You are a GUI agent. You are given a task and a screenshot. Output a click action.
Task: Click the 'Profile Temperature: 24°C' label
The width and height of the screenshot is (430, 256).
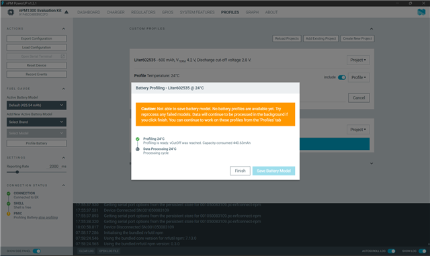tap(157, 76)
